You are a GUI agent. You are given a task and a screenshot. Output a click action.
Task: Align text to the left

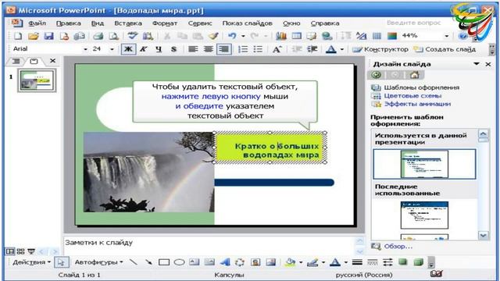click(x=193, y=49)
